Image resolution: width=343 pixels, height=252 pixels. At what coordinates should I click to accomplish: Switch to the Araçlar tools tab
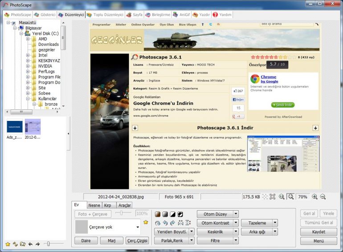[124, 205]
